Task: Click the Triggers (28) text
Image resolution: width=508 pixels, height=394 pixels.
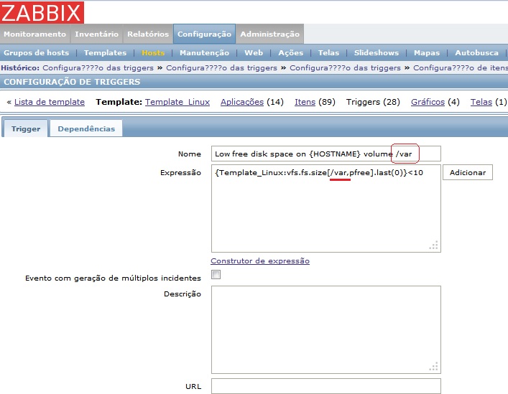Action: click(373, 102)
